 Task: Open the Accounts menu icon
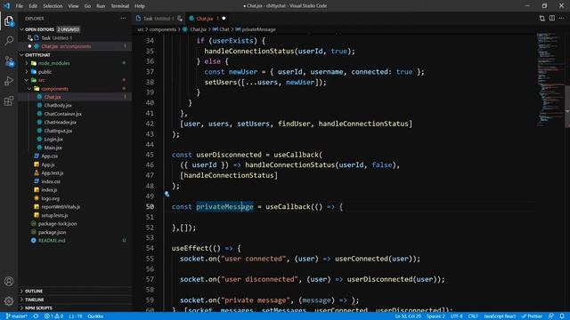click(x=9, y=281)
